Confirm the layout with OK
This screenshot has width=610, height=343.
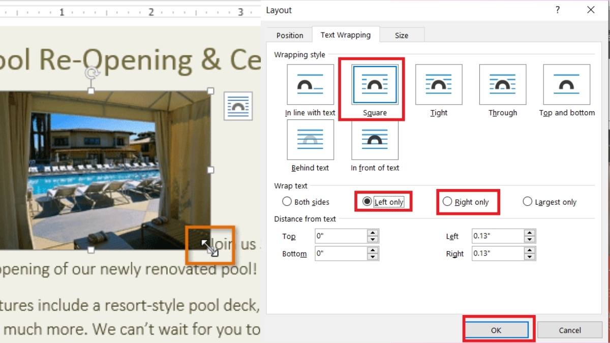coord(496,330)
